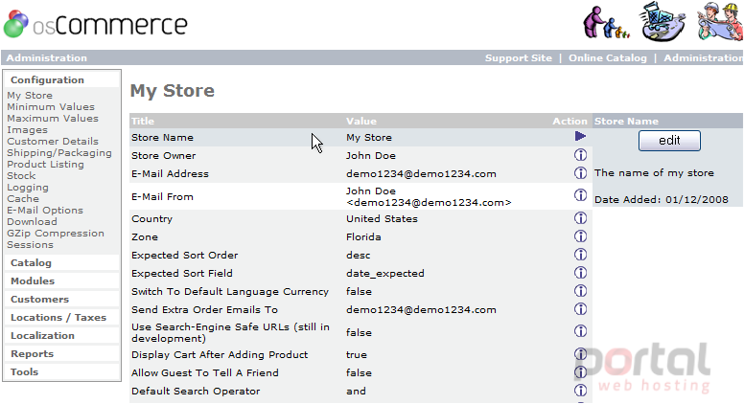Click the date_expected value
The image size is (744, 404).
point(384,273)
